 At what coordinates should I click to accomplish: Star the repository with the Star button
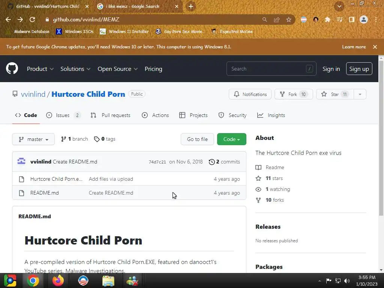[335, 94]
